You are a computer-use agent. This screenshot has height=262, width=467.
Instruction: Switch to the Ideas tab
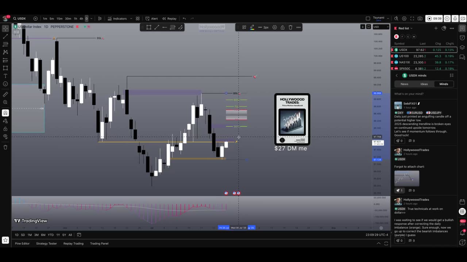pos(424,84)
